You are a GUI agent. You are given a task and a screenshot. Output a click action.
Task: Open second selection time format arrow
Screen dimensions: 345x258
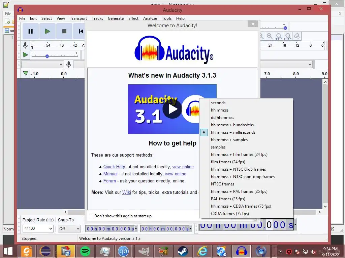191,228
